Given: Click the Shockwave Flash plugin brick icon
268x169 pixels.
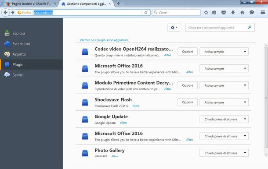Looking at the screenshot, I should coord(85,102).
